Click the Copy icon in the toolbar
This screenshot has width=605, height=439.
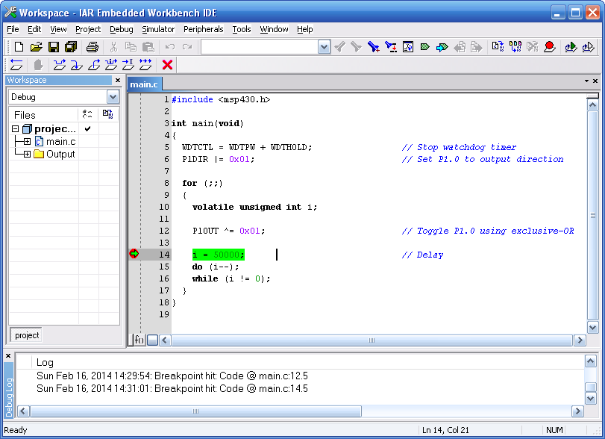pos(131,47)
